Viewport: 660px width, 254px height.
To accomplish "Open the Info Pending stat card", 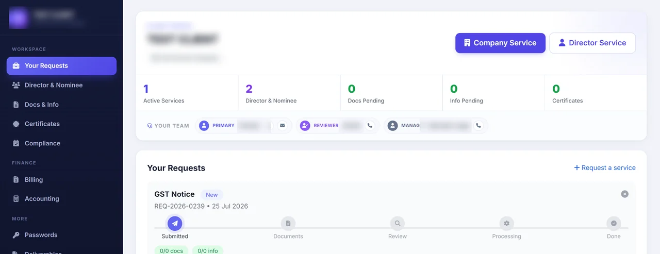I will [x=493, y=93].
